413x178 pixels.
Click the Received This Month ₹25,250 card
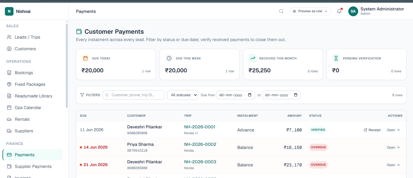[x=283, y=64]
